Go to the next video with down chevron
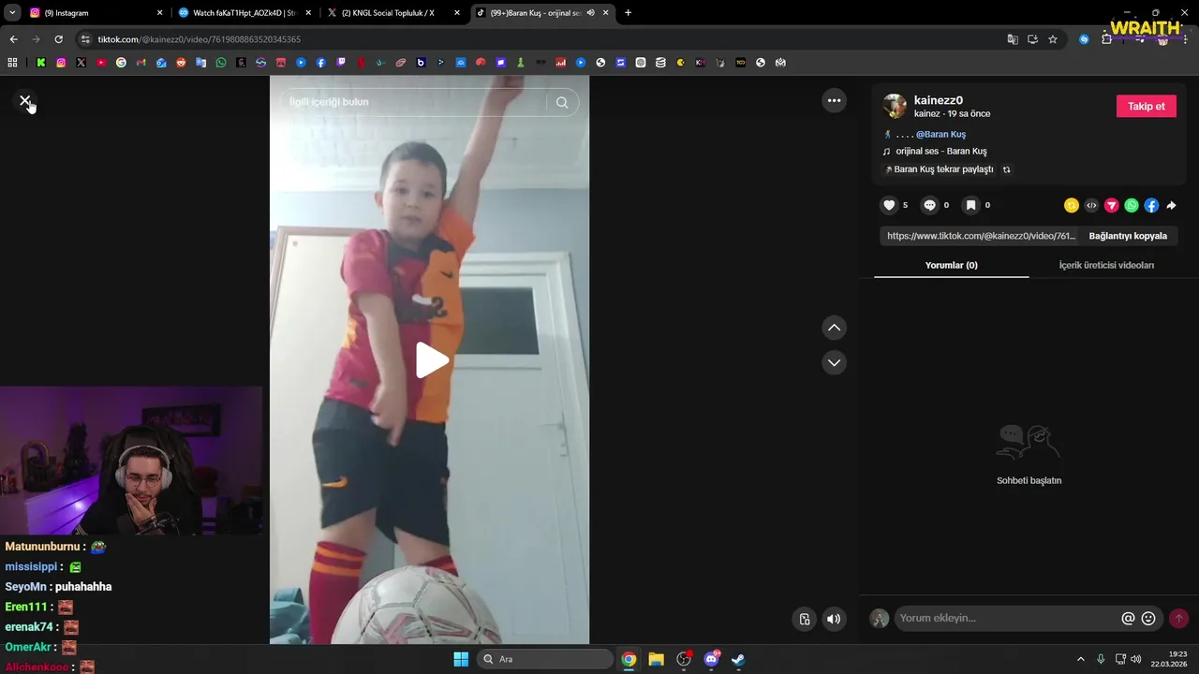 pos(834,362)
